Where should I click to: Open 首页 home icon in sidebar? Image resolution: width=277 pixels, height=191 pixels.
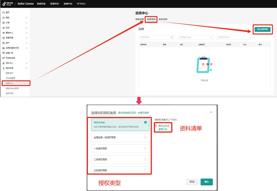tap(3, 12)
